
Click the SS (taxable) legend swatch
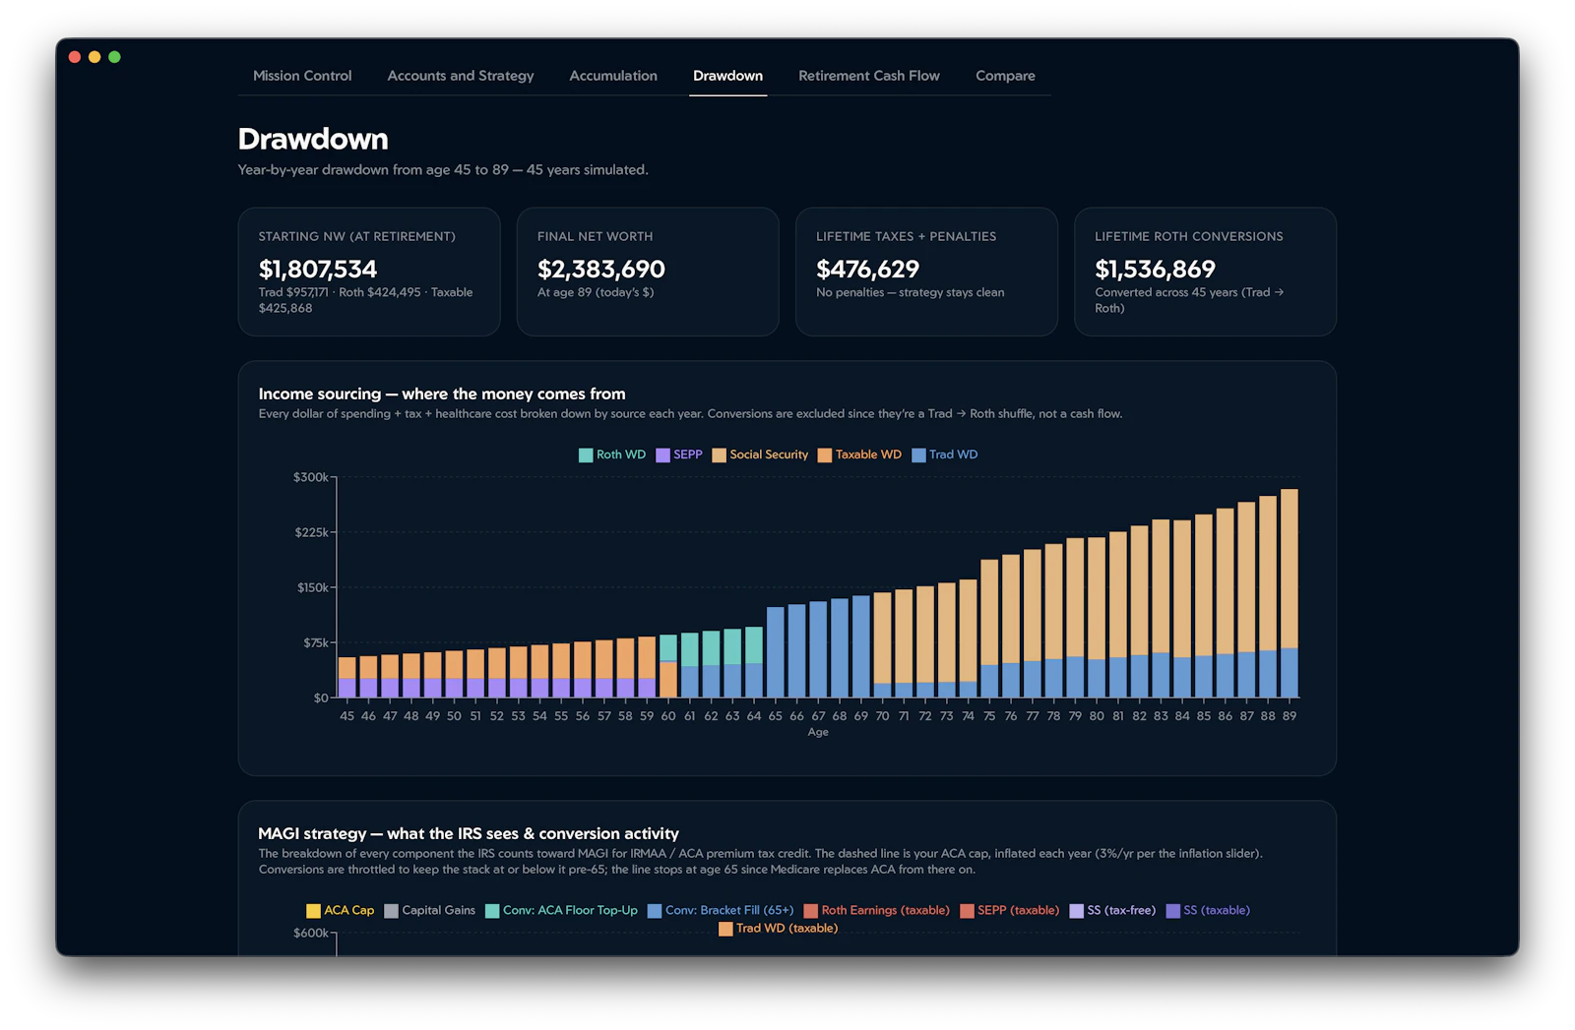tap(1172, 911)
